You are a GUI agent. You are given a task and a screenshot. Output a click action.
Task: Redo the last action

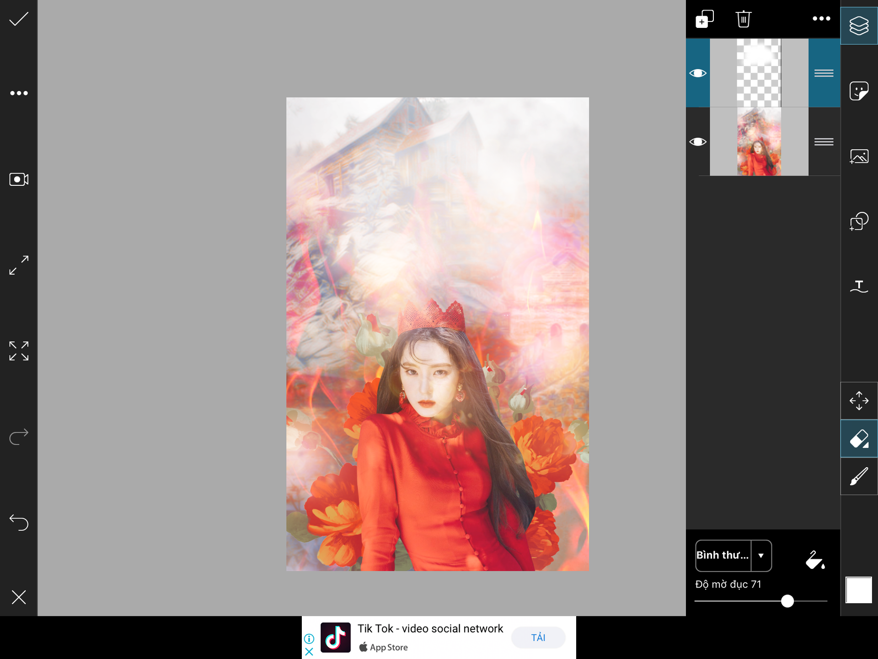coord(19,437)
